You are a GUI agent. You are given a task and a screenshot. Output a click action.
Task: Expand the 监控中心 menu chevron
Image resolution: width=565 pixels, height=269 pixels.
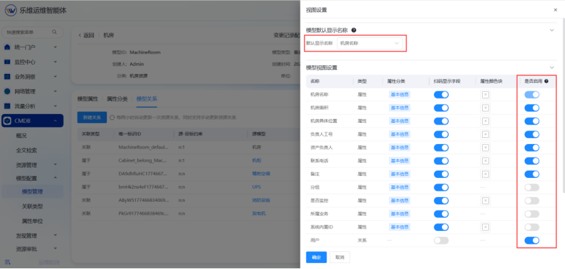point(56,62)
